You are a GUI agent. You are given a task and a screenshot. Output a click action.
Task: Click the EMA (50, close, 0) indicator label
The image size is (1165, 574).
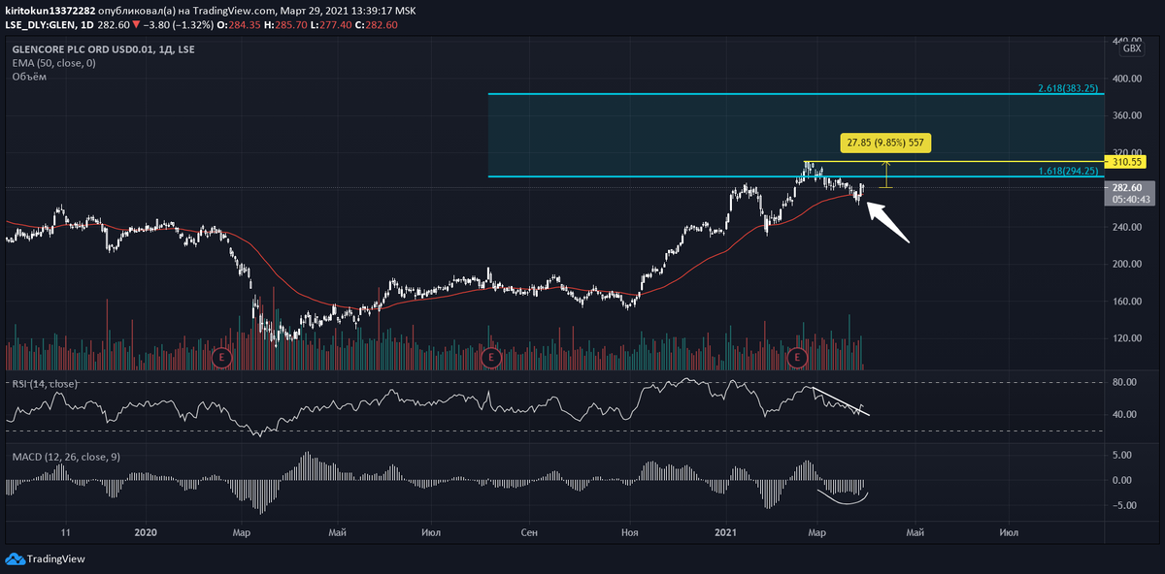[53, 63]
